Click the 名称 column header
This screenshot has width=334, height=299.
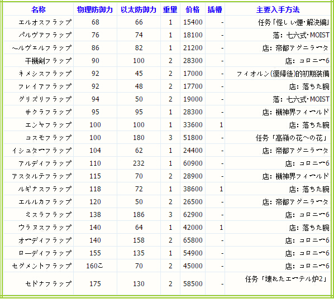(39, 9)
